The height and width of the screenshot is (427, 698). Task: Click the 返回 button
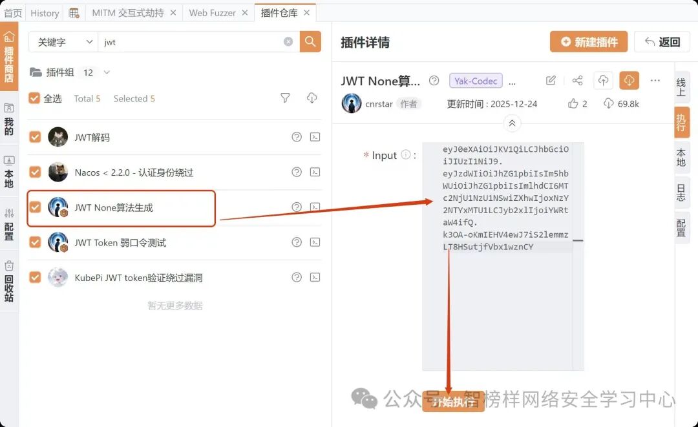click(x=662, y=42)
